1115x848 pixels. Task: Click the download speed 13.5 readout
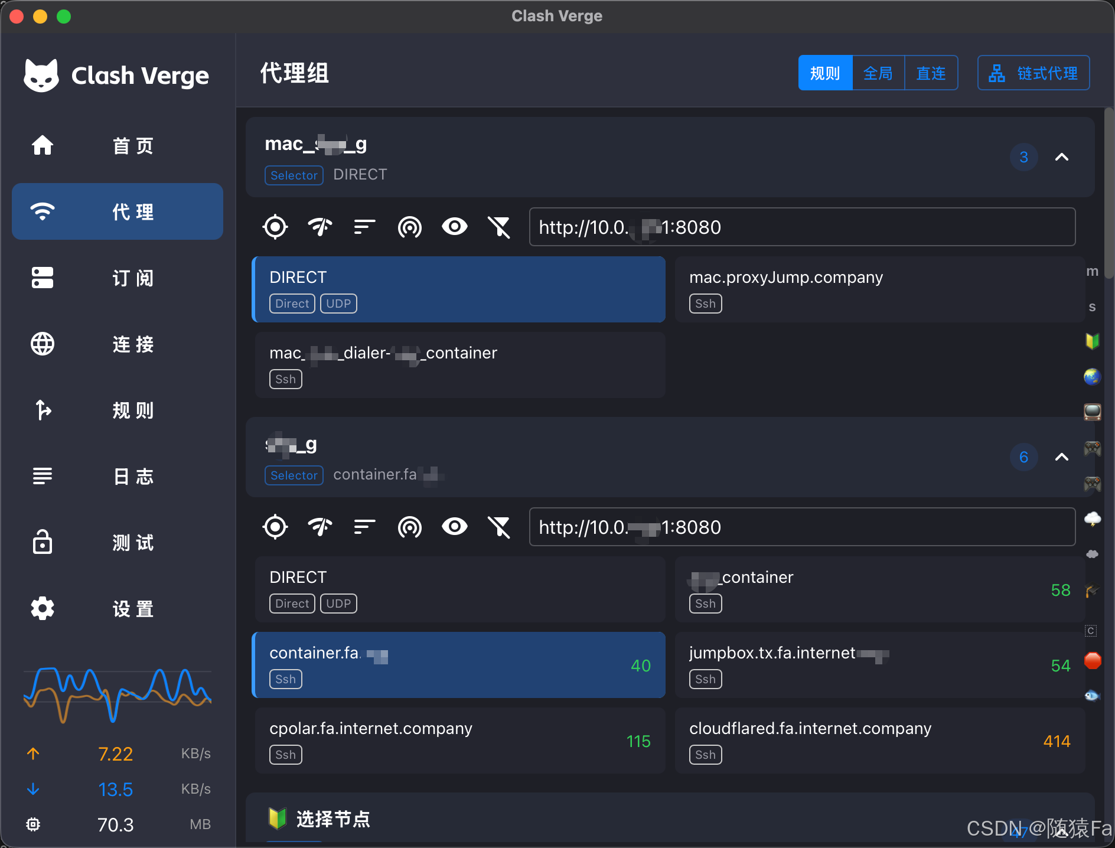click(115, 789)
